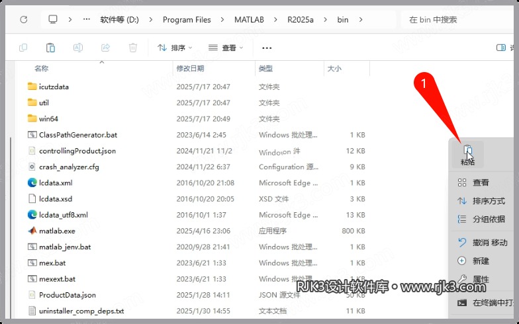Click the Delete trash icon in the toolbar
Screen dimensions: 519x324
[132, 48]
